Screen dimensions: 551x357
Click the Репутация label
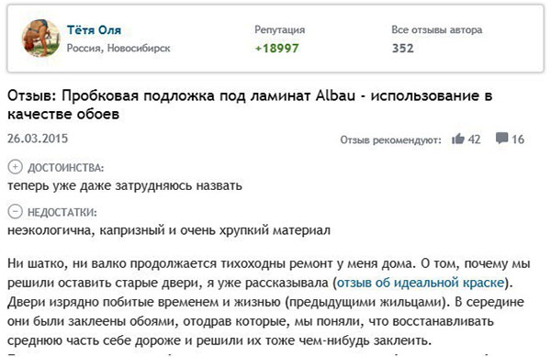tap(280, 30)
